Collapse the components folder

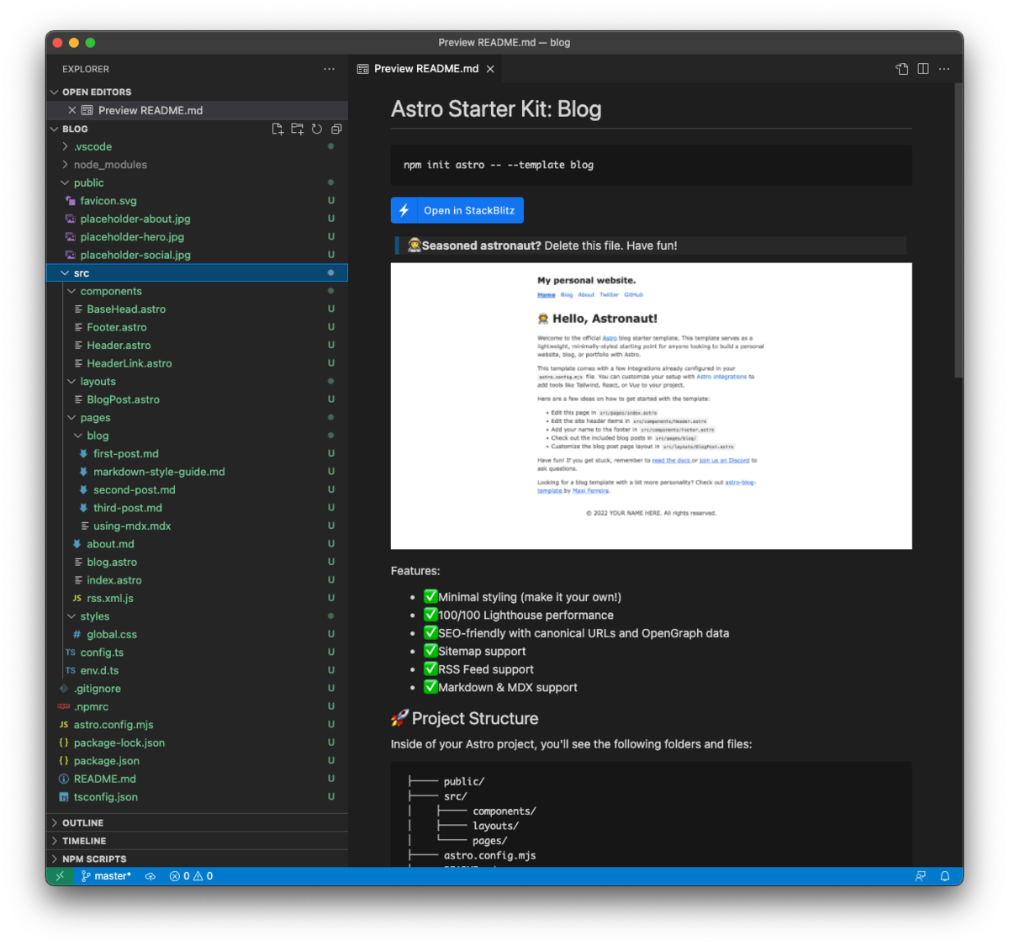197,291
